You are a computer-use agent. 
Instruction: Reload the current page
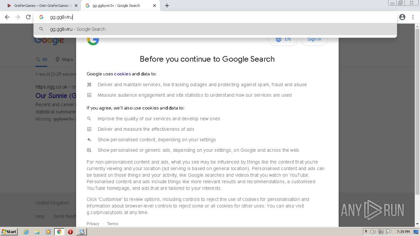click(x=28, y=17)
